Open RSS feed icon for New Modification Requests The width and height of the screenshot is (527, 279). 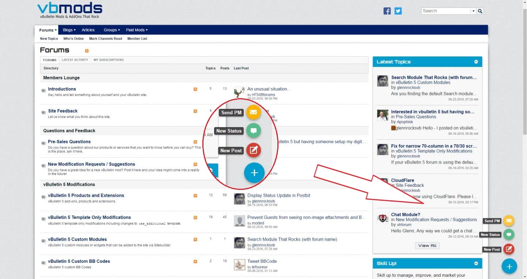195,164
